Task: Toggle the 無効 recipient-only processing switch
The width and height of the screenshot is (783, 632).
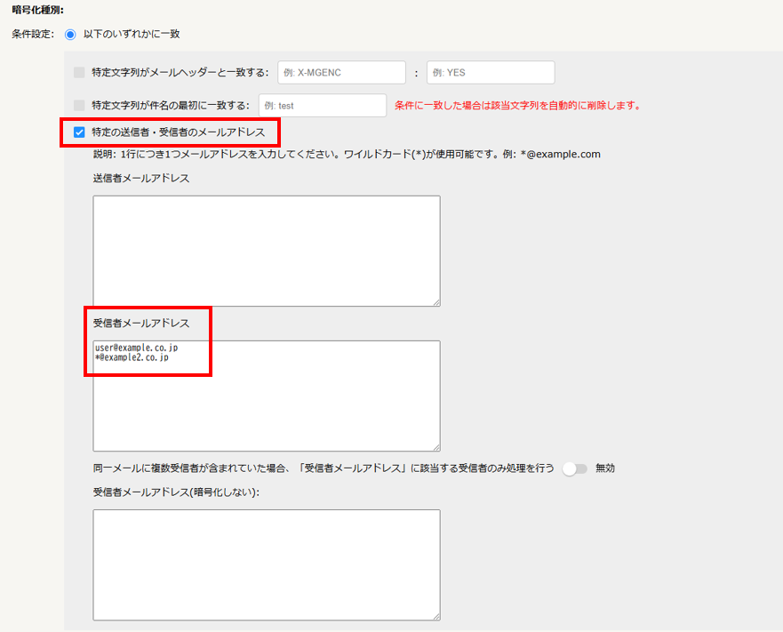Action: point(575,468)
